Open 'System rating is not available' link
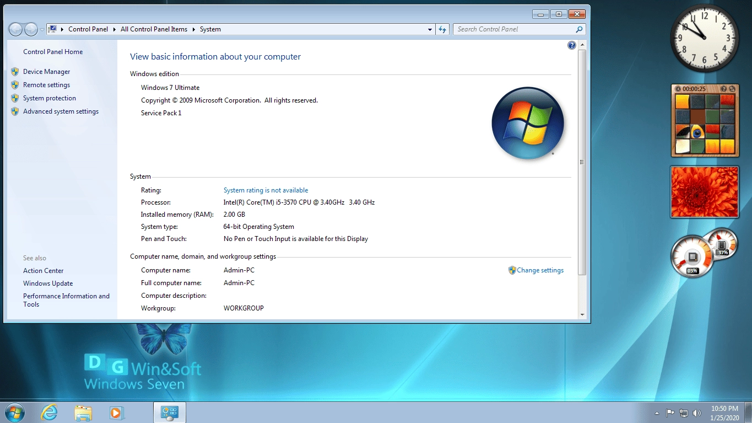This screenshot has width=752, height=423. (x=266, y=190)
